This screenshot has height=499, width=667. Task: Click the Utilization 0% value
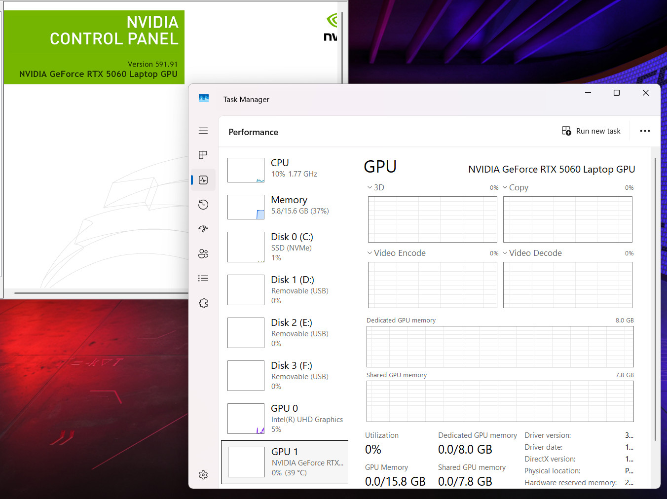(373, 450)
